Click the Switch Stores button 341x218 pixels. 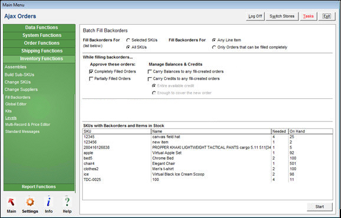click(282, 16)
